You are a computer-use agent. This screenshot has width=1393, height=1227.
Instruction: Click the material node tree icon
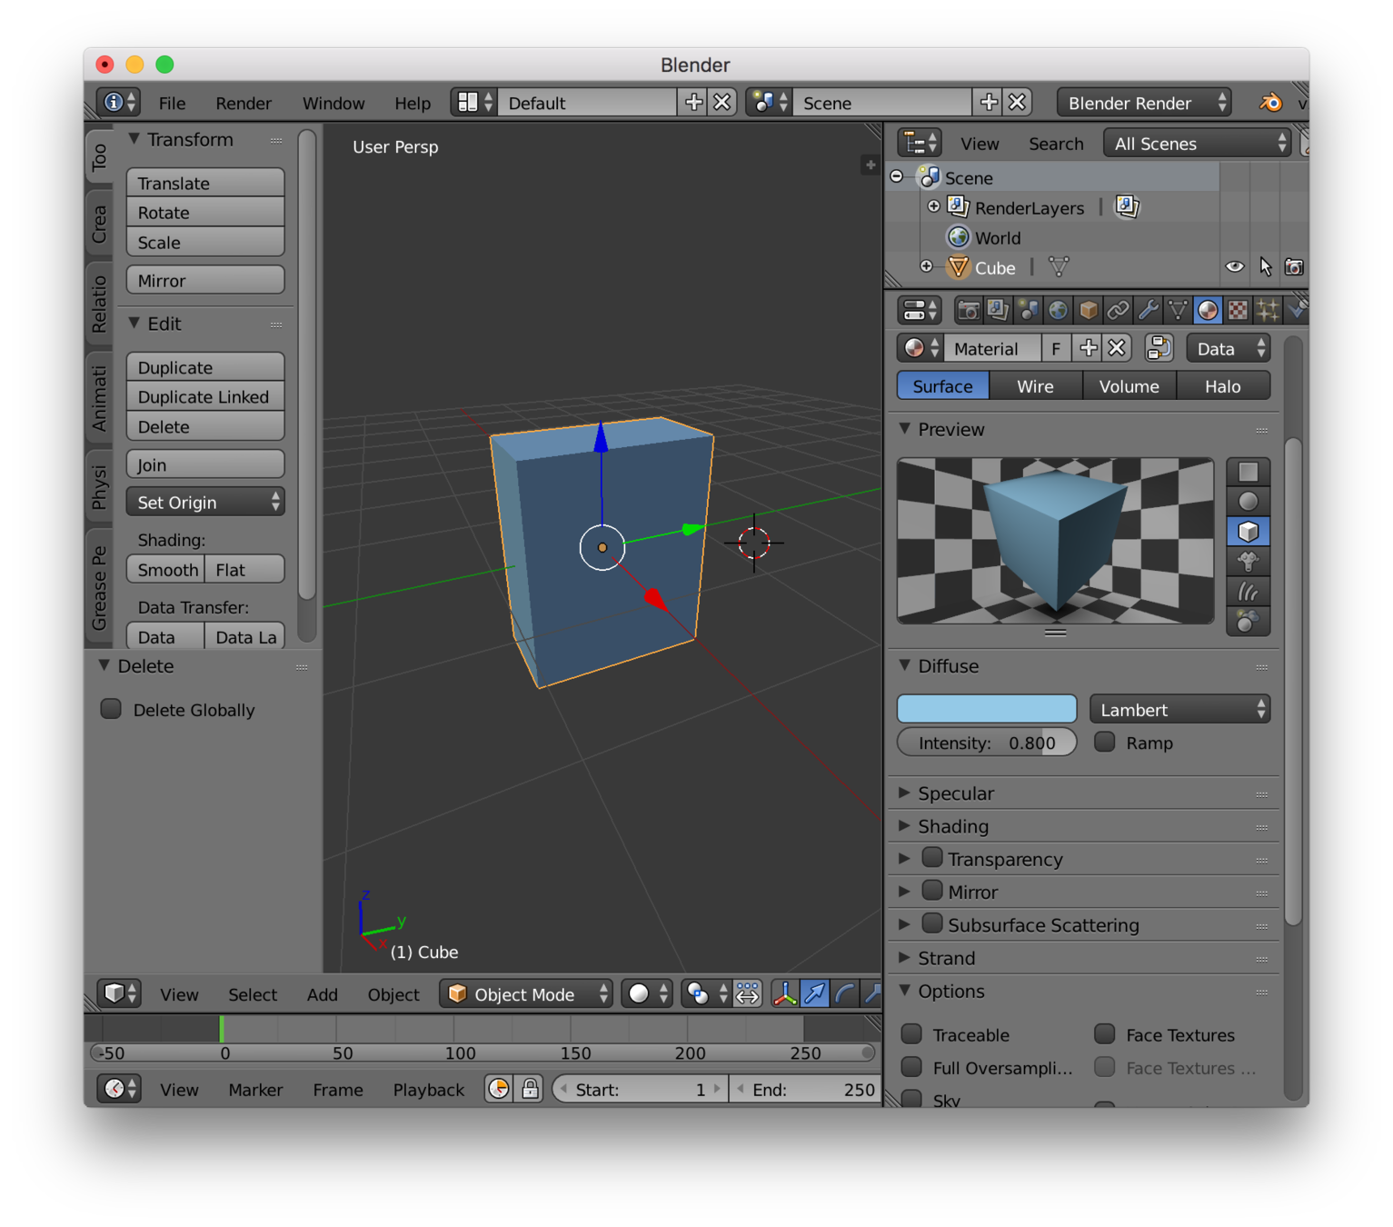tap(1159, 348)
